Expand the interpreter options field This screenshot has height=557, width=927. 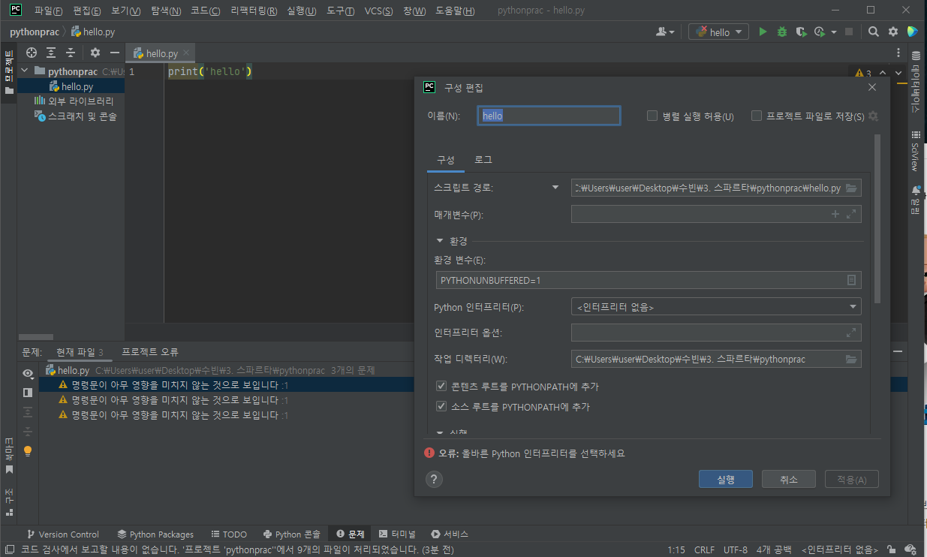click(851, 333)
